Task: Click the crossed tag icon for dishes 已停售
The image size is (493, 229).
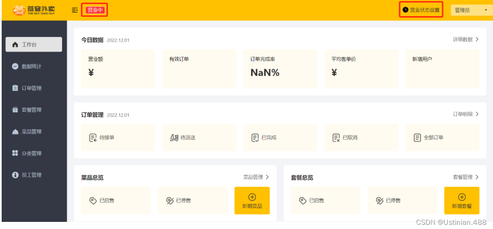Action: [170, 201]
